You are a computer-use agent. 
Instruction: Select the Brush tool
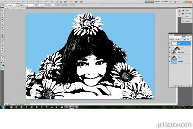coord(2,27)
